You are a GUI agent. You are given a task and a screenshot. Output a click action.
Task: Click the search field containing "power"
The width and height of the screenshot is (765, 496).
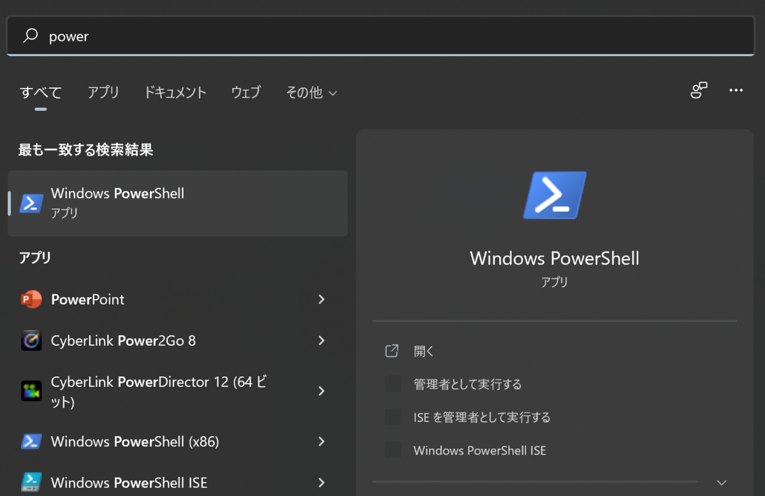point(381,36)
